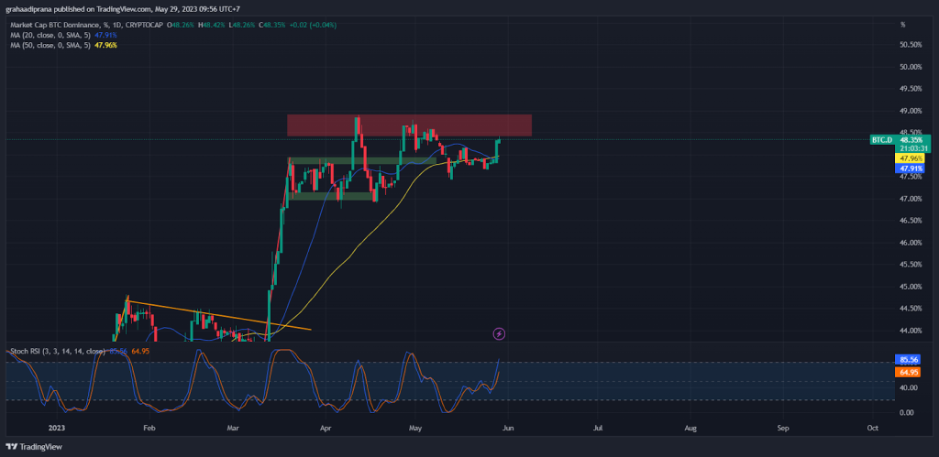Image resolution: width=939 pixels, height=457 pixels.
Task: Click 47.00% on the price axis
Action: pos(911,199)
